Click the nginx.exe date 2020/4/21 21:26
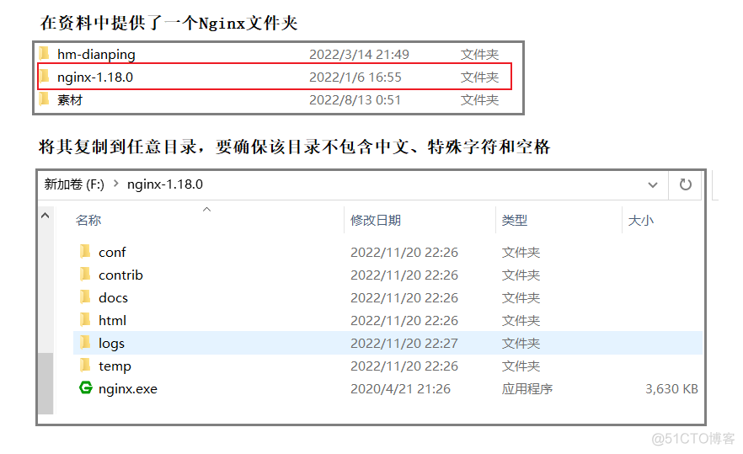This screenshot has height=454, width=743. point(400,388)
